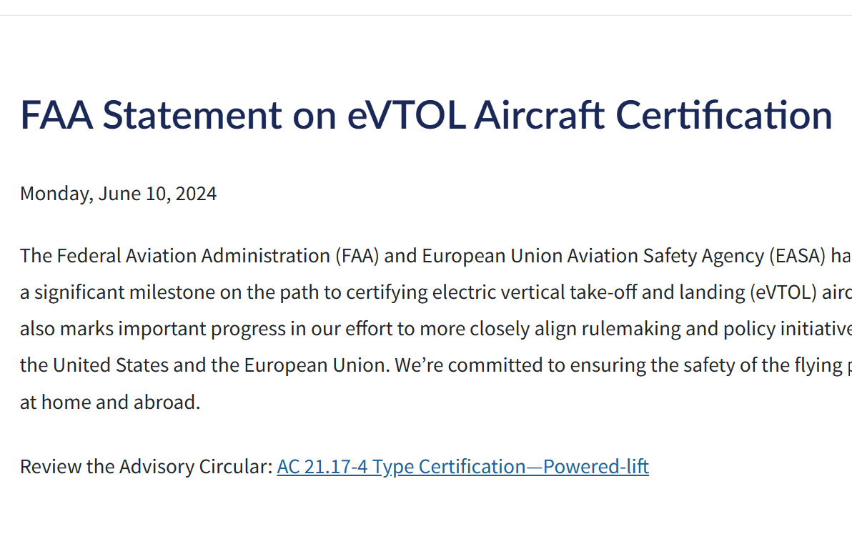Click the word "Certification" in the heading
852x544 pixels.
click(x=723, y=114)
